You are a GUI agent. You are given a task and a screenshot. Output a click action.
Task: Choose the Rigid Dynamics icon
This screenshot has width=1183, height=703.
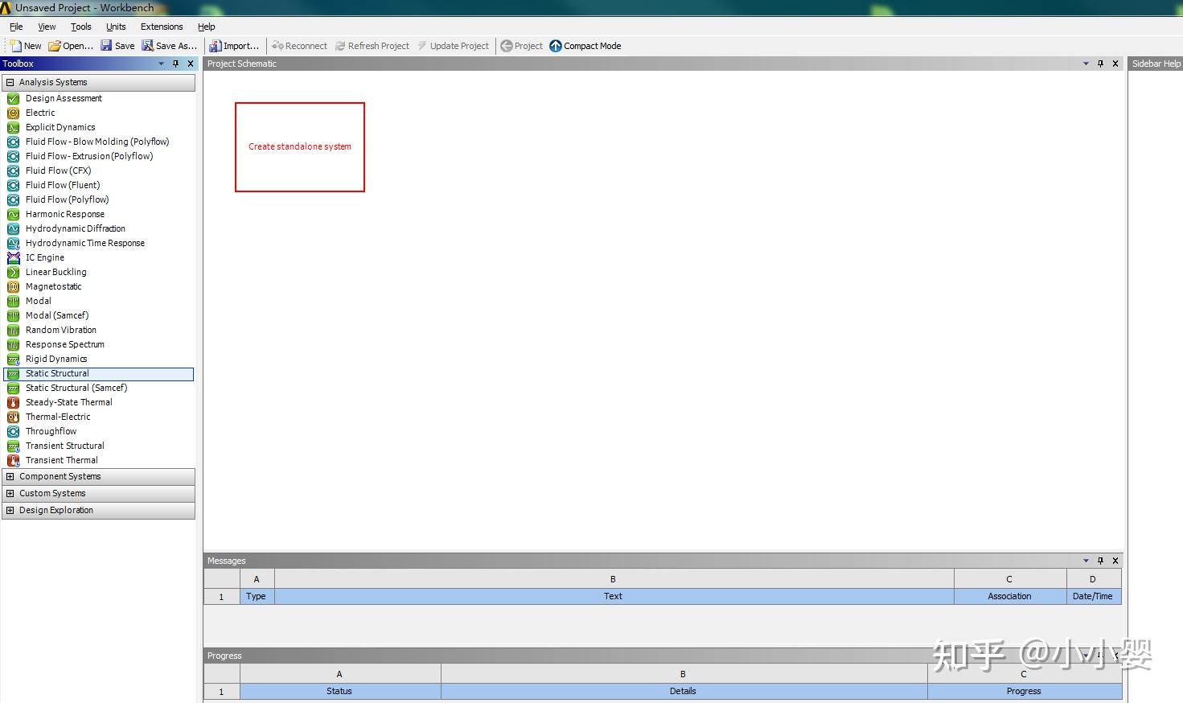pyautogui.click(x=13, y=359)
